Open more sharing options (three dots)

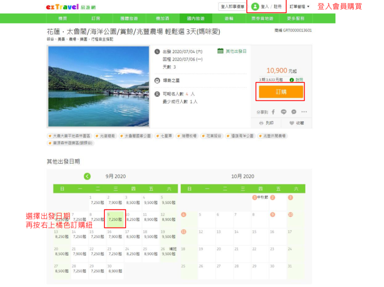pos(304,112)
